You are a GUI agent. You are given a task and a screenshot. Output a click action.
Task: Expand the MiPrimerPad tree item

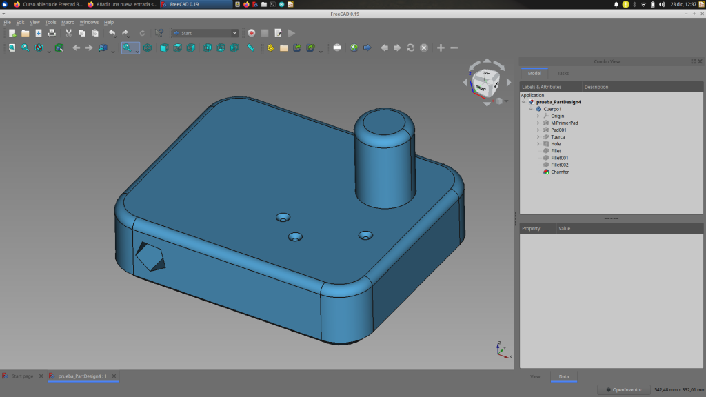point(538,123)
